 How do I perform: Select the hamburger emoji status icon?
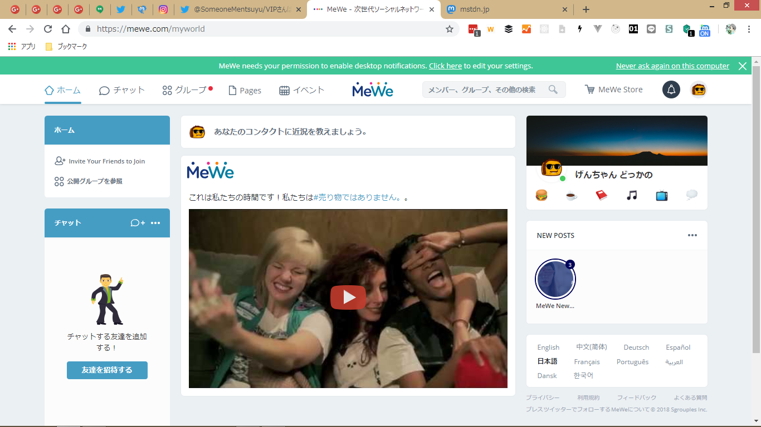pos(542,195)
